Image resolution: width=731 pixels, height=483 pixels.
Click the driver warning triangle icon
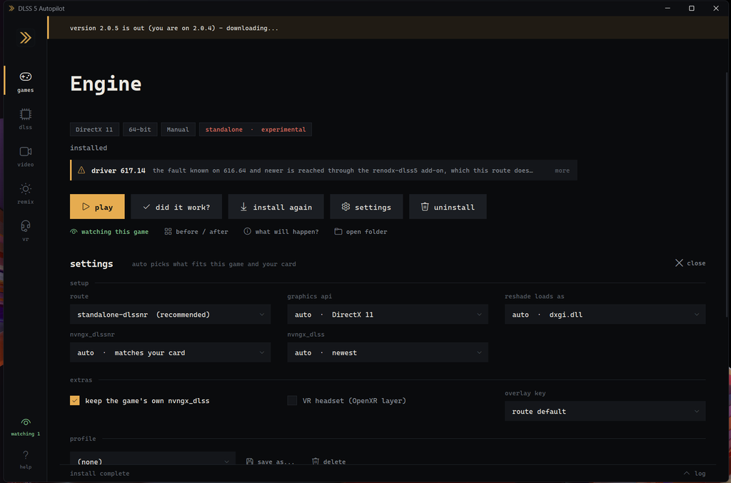(81, 170)
